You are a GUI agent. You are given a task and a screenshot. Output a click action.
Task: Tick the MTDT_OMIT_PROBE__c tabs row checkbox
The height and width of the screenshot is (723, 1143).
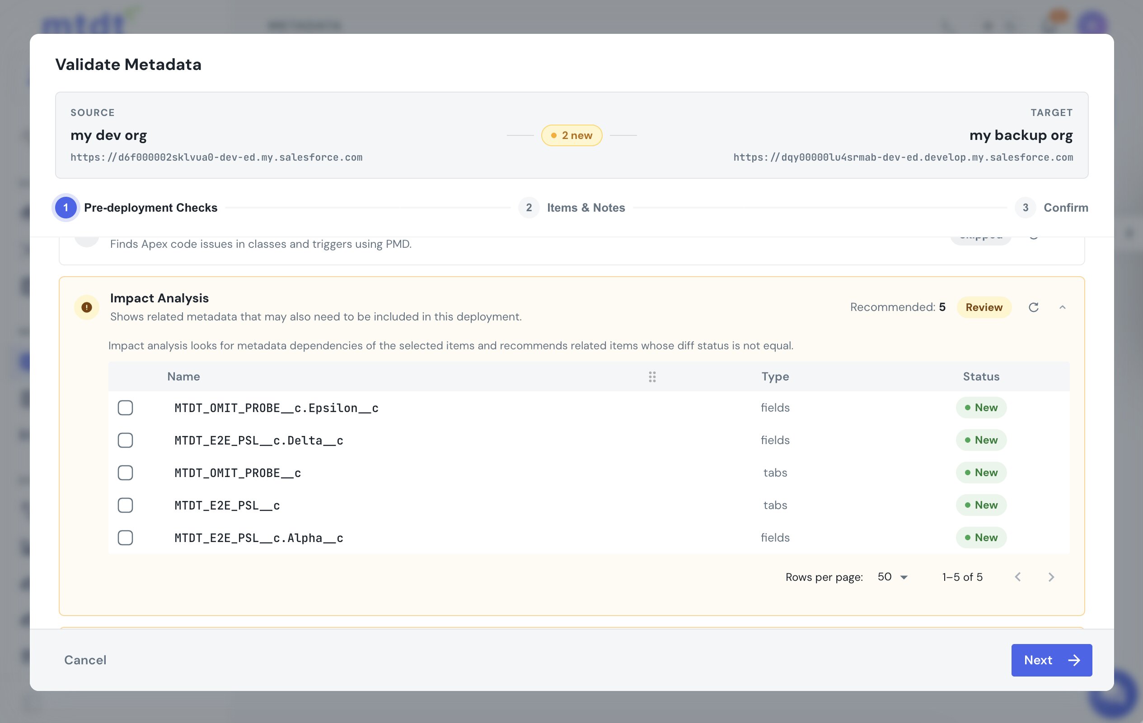[x=125, y=473]
